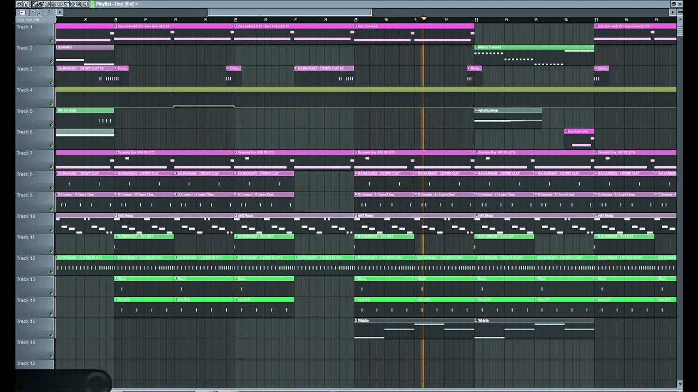Restore the Playlist window size

[673, 4]
